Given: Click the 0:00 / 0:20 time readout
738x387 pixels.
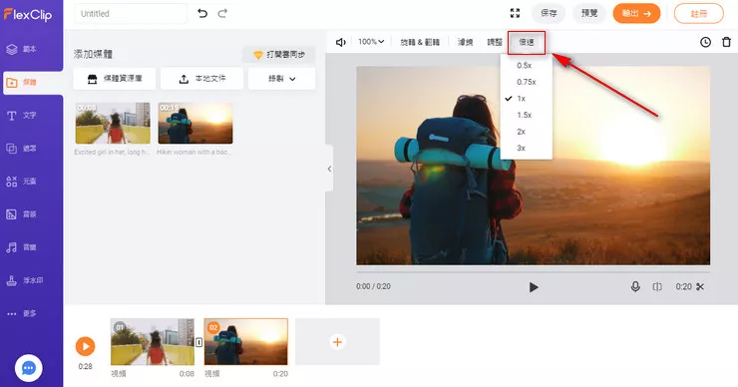Looking at the screenshot, I should (373, 286).
